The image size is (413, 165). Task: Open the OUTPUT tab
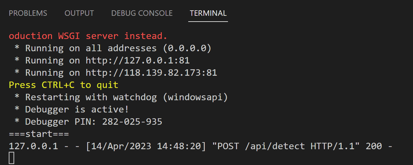[79, 13]
